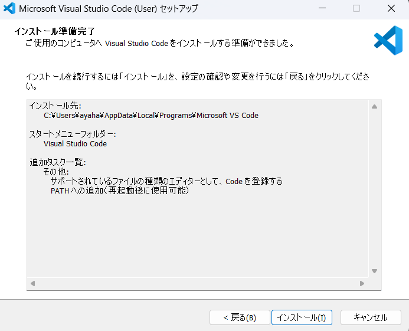Viewport: 409px width, 331px height.
Task: Click the large VS Code logo
Action: coord(388,41)
